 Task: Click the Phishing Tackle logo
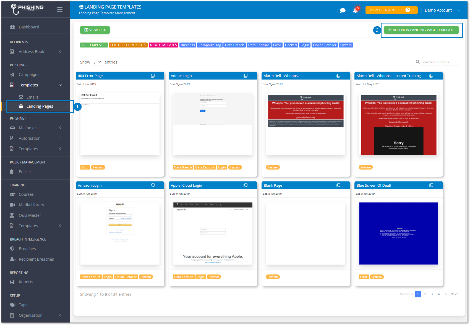27,9
